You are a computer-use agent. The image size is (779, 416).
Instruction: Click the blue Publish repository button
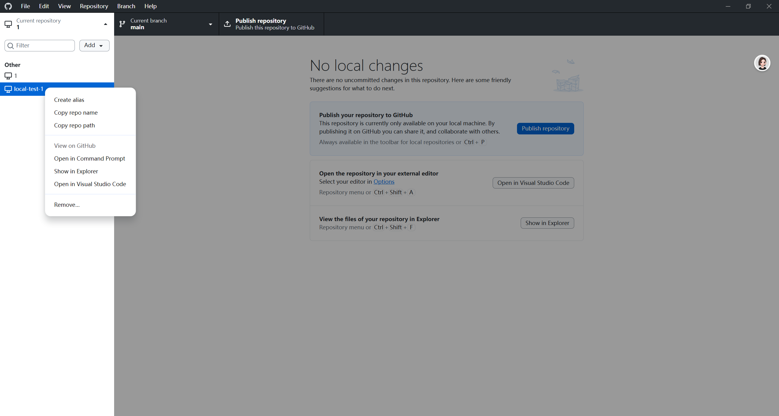pos(545,128)
